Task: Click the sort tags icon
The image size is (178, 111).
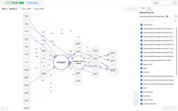Action: click(x=176, y=17)
